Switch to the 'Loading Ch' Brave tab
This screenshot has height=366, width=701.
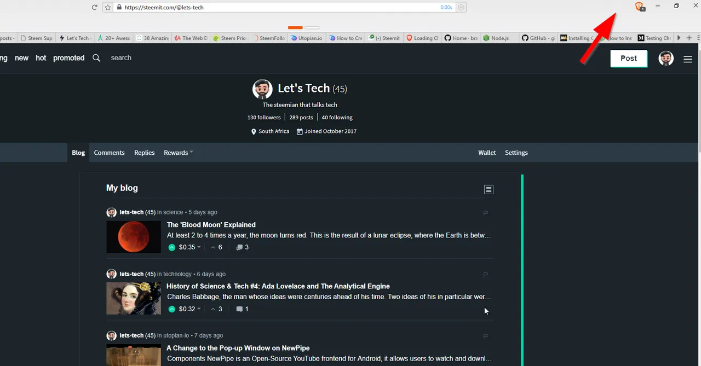pos(422,38)
